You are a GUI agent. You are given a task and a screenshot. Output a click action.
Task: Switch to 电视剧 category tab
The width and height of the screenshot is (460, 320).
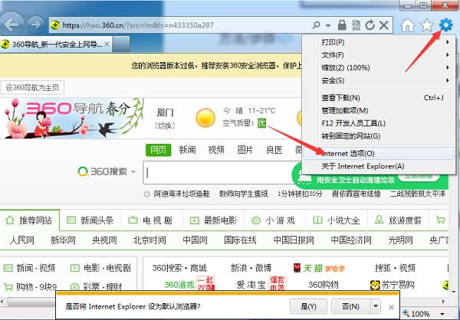click(x=151, y=220)
